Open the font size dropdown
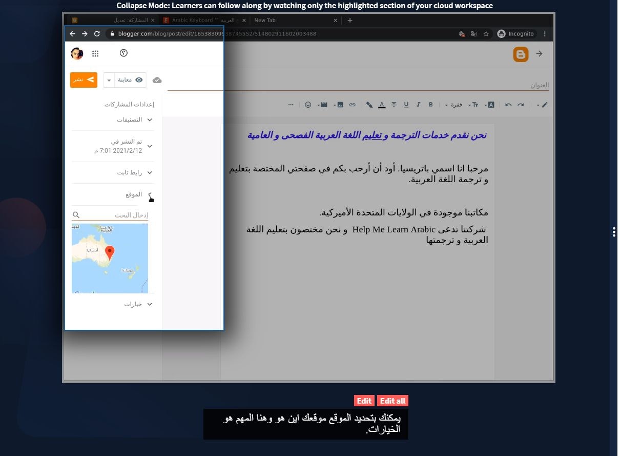This screenshot has width=620, height=456. pos(473,105)
